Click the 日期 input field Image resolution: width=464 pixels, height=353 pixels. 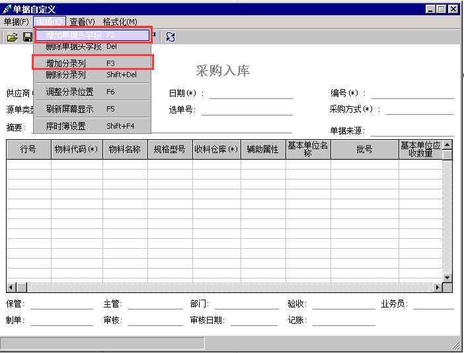(251, 93)
